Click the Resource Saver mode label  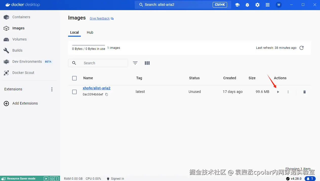21,178
